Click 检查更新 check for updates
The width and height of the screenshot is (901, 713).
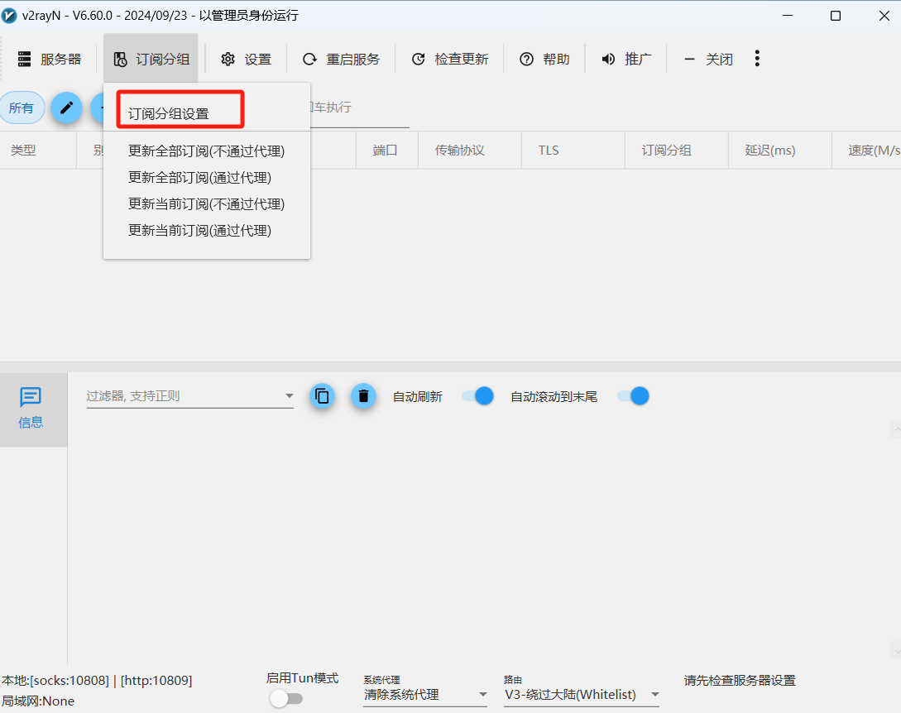449,59
